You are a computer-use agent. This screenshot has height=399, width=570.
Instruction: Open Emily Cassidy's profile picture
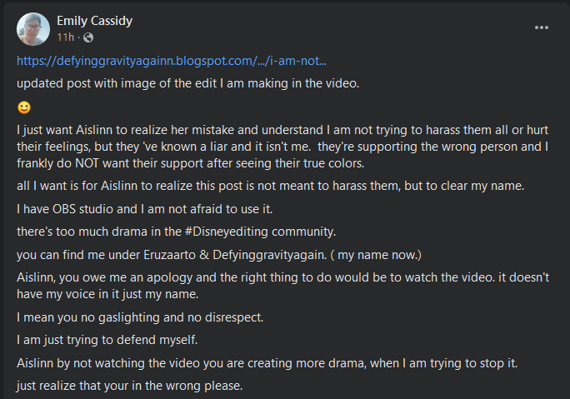click(32, 29)
